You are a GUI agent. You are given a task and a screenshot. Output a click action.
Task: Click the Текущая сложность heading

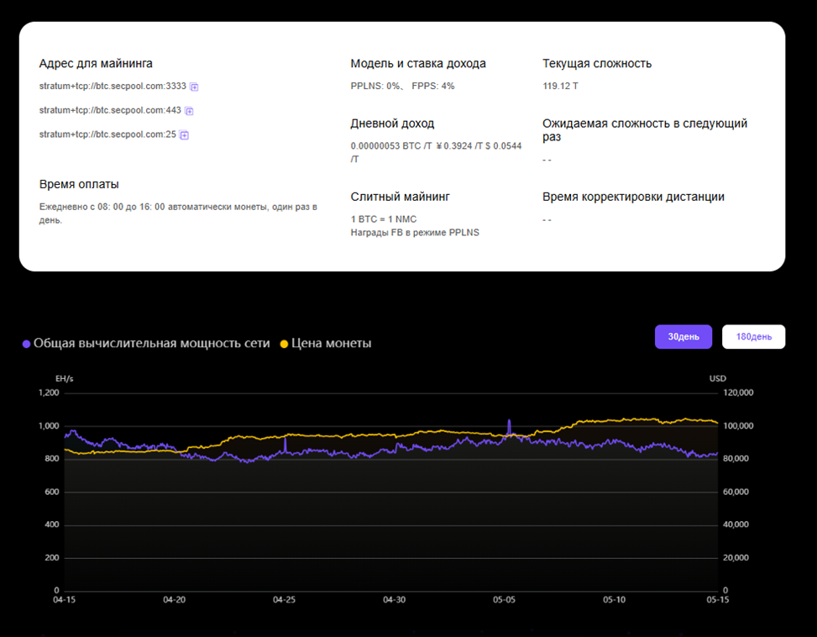tap(597, 64)
